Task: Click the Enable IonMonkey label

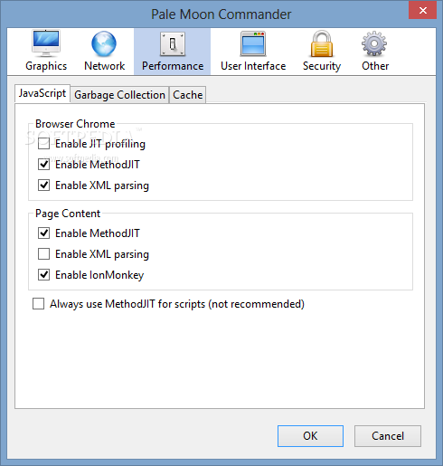Action: tap(99, 275)
